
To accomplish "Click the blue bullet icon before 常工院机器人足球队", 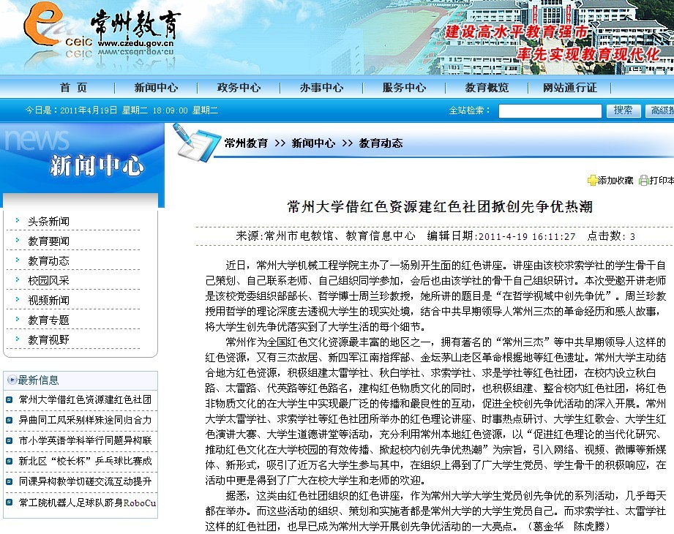I will point(9,503).
